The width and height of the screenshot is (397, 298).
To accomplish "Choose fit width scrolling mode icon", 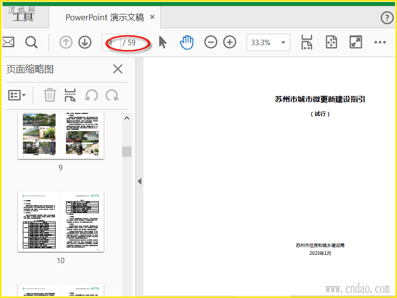I will pyautogui.click(x=307, y=42).
